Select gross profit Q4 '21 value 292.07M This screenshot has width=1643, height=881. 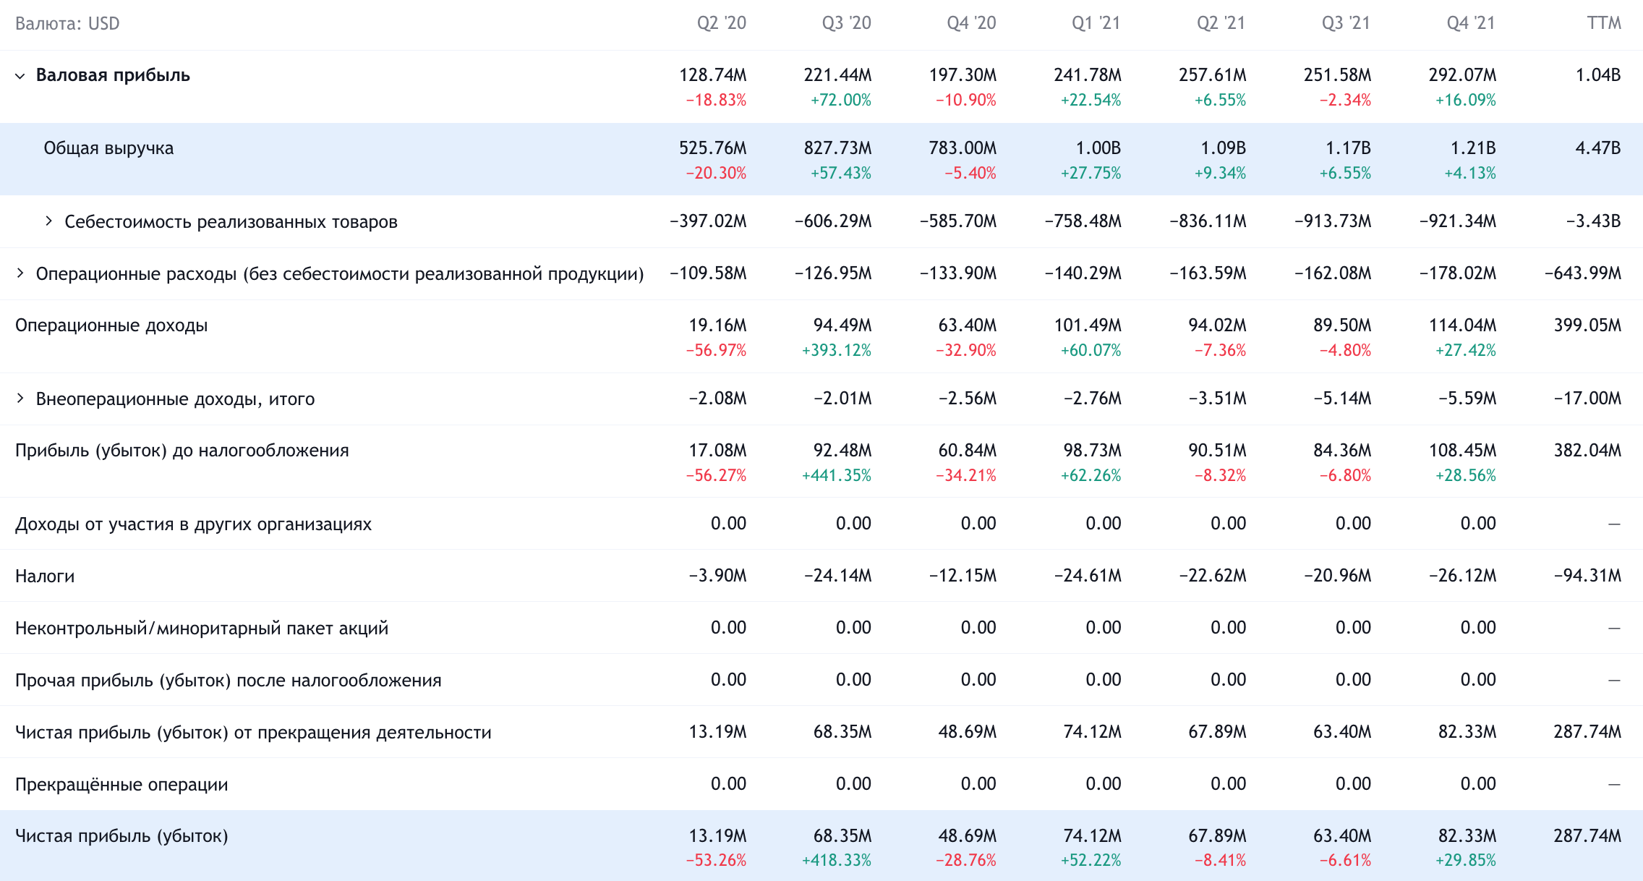coord(1462,75)
